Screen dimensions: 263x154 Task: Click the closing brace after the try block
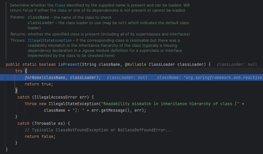click(x=16, y=91)
